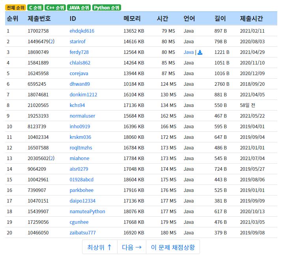Open the Python 순위 tab
The image size is (295, 260).
106,8
